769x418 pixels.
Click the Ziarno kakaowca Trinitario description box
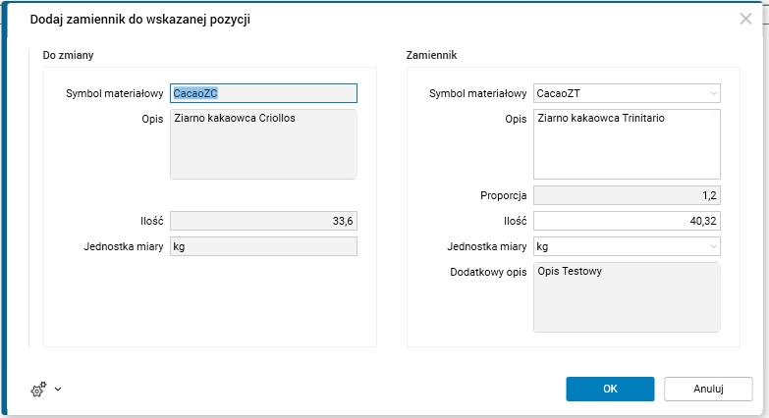point(627,143)
